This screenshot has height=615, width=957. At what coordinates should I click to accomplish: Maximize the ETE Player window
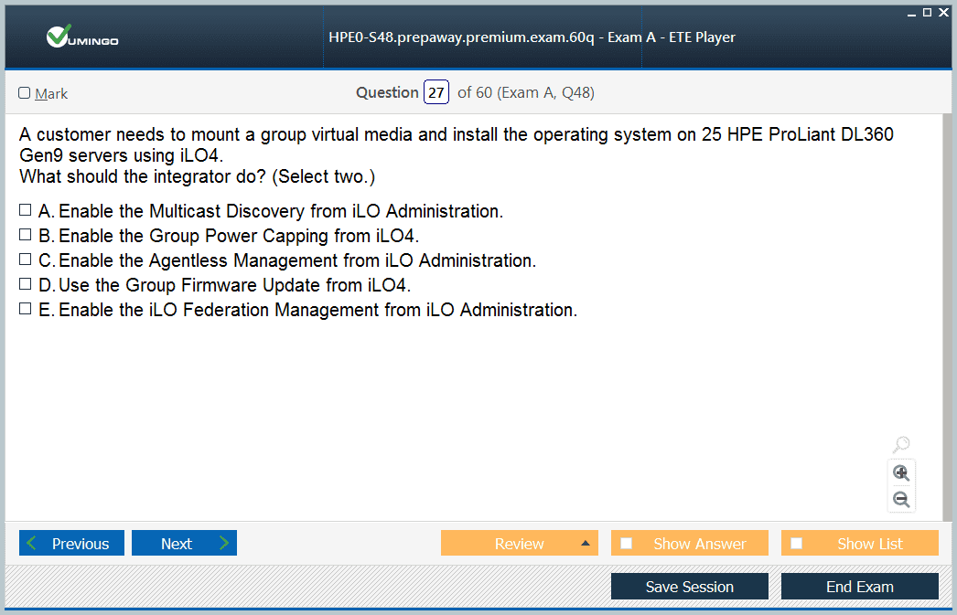pyautogui.click(x=927, y=12)
